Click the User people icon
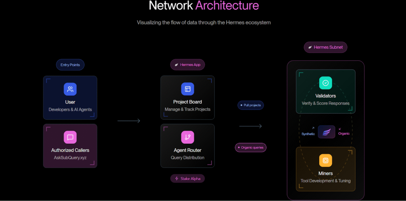 point(70,89)
